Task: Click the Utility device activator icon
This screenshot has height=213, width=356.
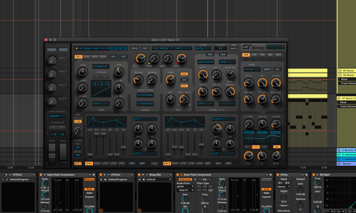Action: coord(278,174)
